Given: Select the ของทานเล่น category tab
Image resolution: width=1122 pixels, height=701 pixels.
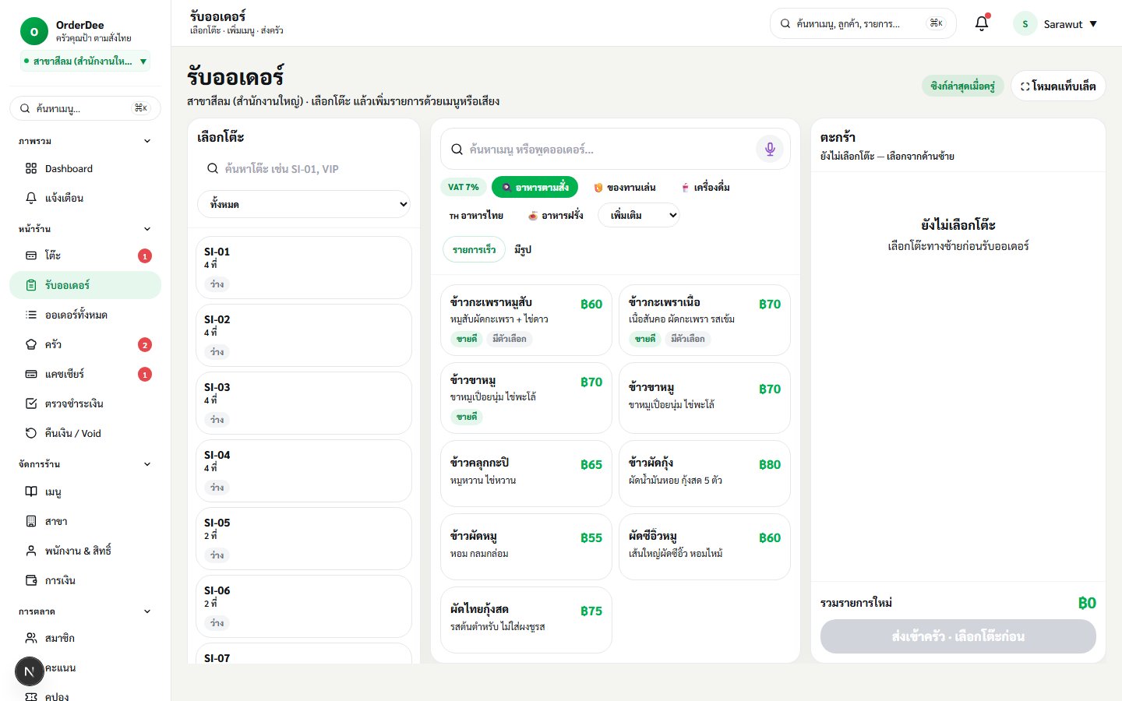Looking at the screenshot, I should coord(624,187).
